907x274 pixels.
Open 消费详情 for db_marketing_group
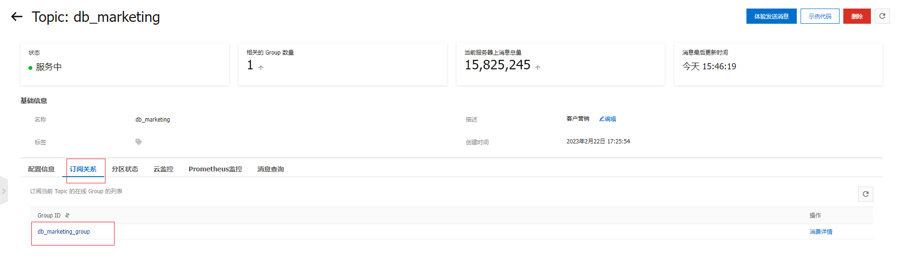(821, 232)
